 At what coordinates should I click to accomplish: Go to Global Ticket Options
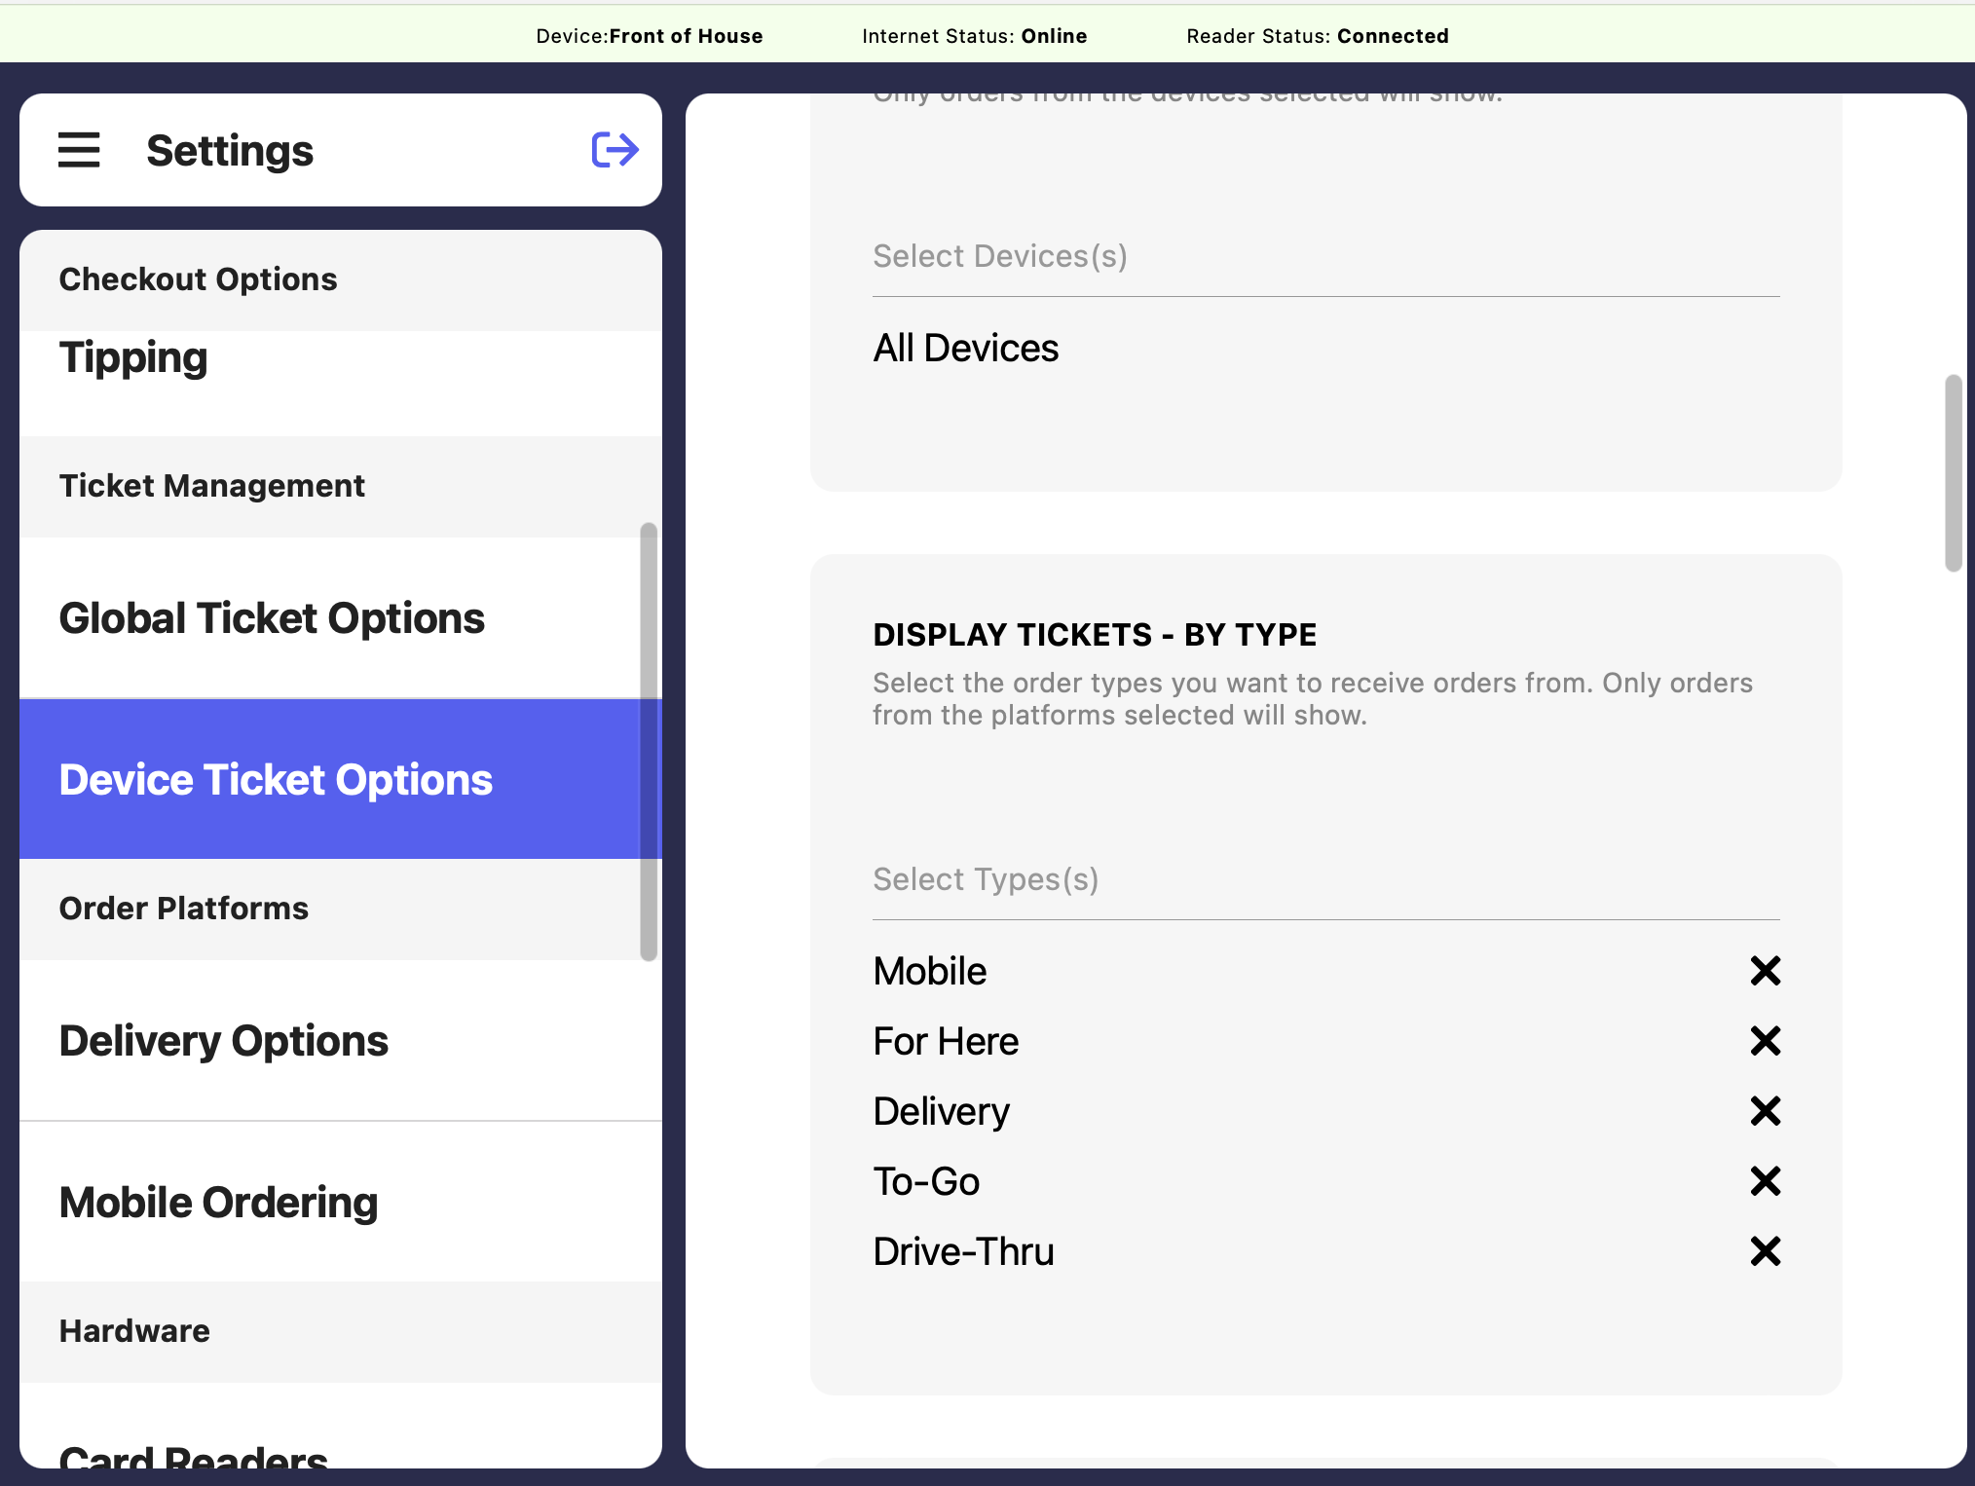(272, 618)
